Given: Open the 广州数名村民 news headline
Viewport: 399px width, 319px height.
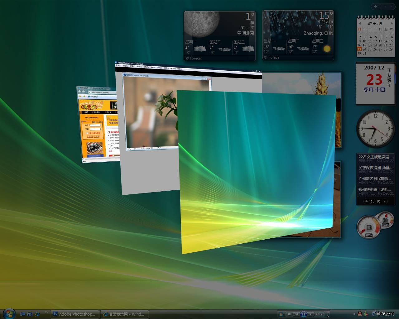Looking at the screenshot, I should [375, 179].
